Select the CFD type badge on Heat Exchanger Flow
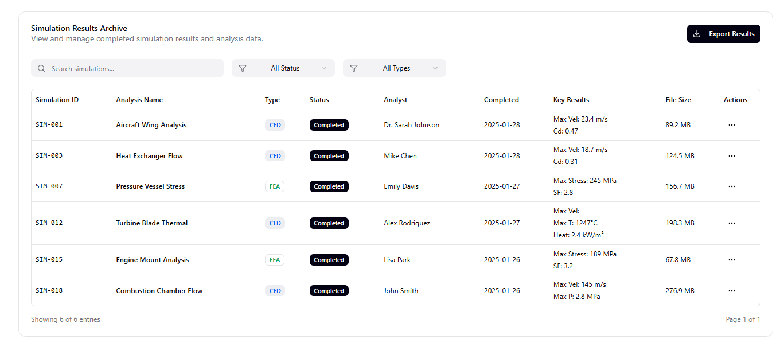 click(275, 155)
